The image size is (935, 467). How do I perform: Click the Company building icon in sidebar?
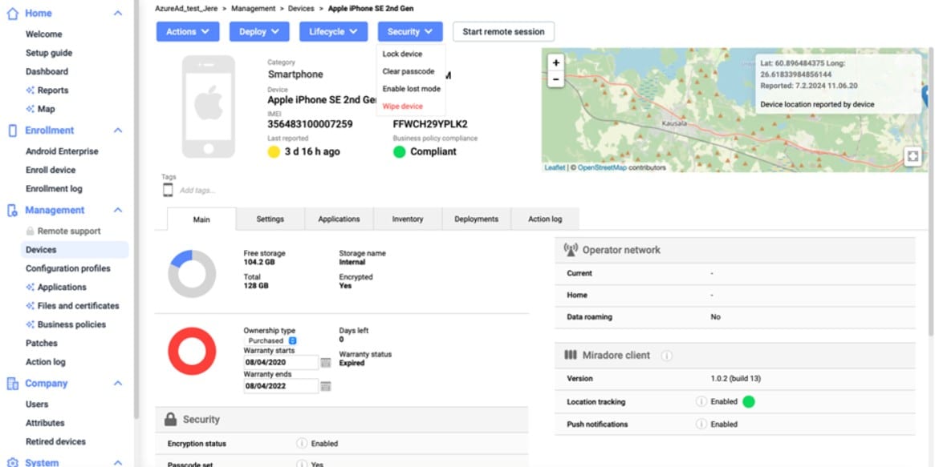tap(13, 383)
